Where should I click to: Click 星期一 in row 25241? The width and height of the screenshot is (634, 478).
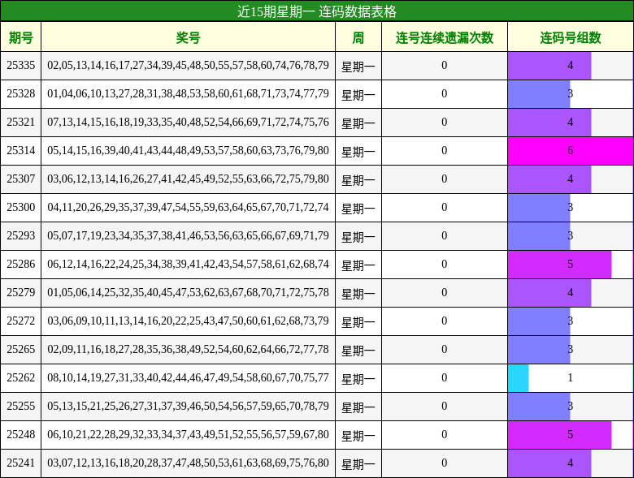pyautogui.click(x=358, y=463)
